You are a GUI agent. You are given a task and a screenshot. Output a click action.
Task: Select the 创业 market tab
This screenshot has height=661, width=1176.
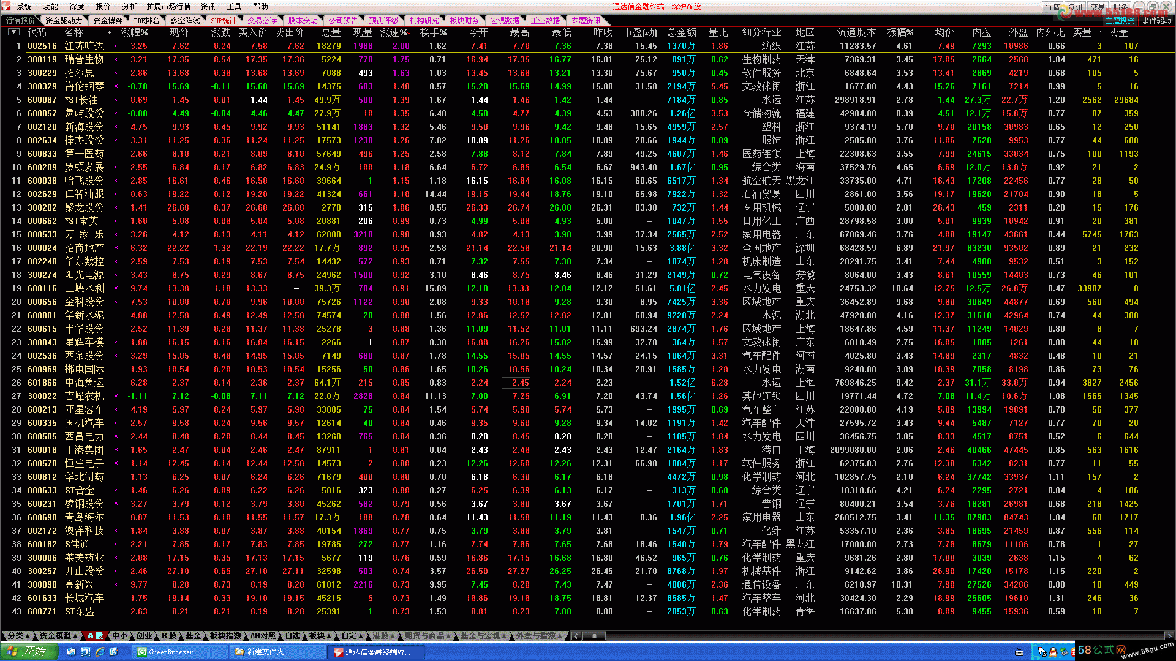click(144, 636)
